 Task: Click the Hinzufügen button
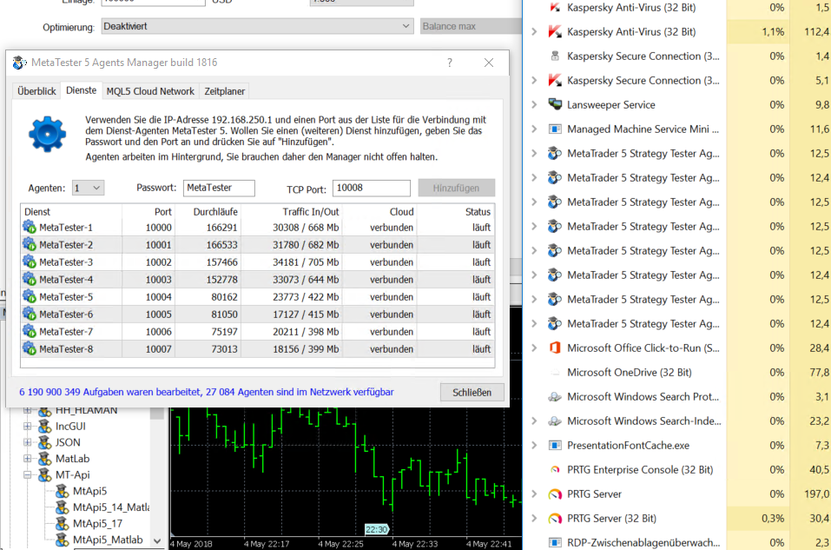[456, 188]
